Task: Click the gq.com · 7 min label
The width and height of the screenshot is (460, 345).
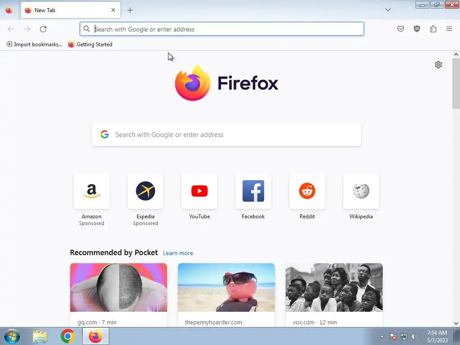Action: 97,322
